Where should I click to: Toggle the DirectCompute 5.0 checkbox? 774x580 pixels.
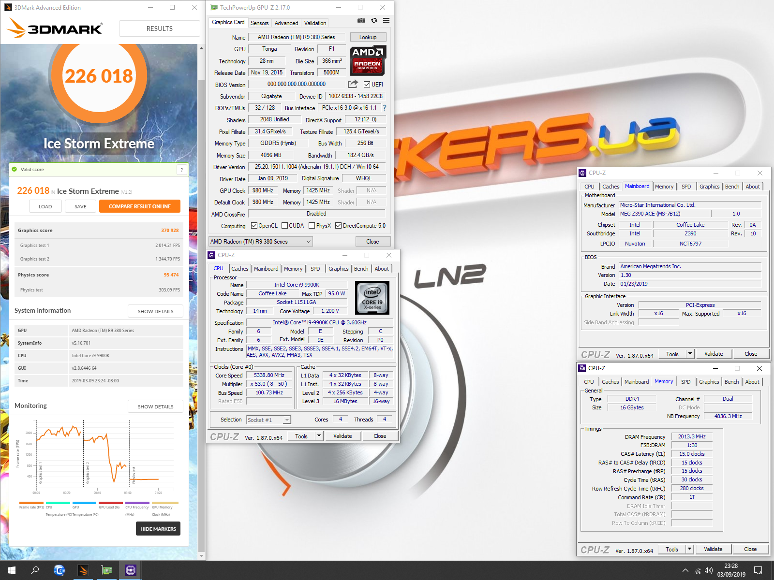[339, 226]
